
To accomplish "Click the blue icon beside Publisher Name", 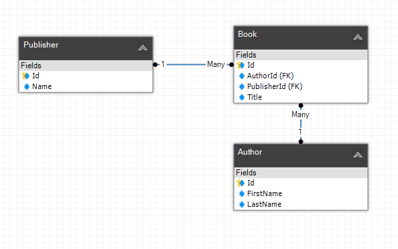I will coord(27,87).
